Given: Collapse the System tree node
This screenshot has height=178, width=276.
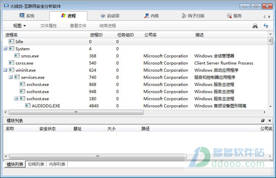Looking at the screenshot, I should [5, 48].
